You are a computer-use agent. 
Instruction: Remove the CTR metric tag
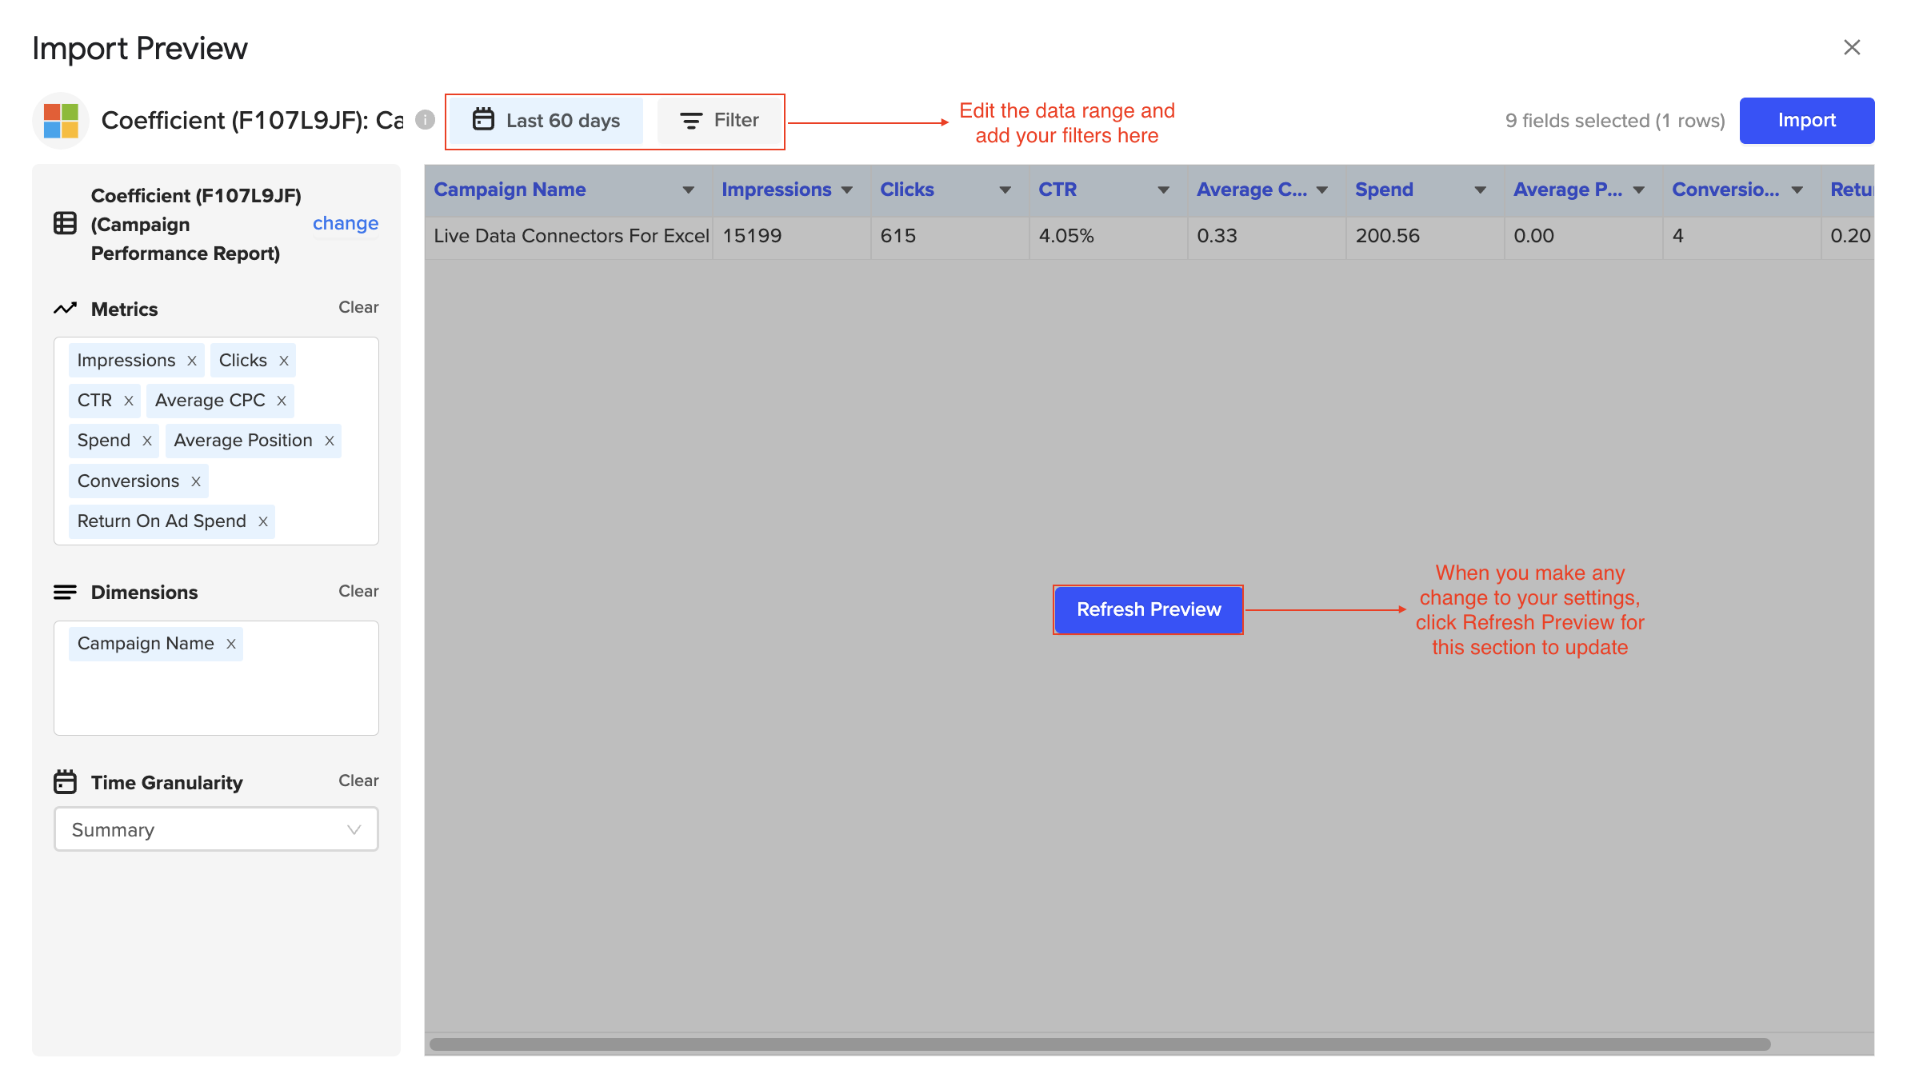pos(129,401)
